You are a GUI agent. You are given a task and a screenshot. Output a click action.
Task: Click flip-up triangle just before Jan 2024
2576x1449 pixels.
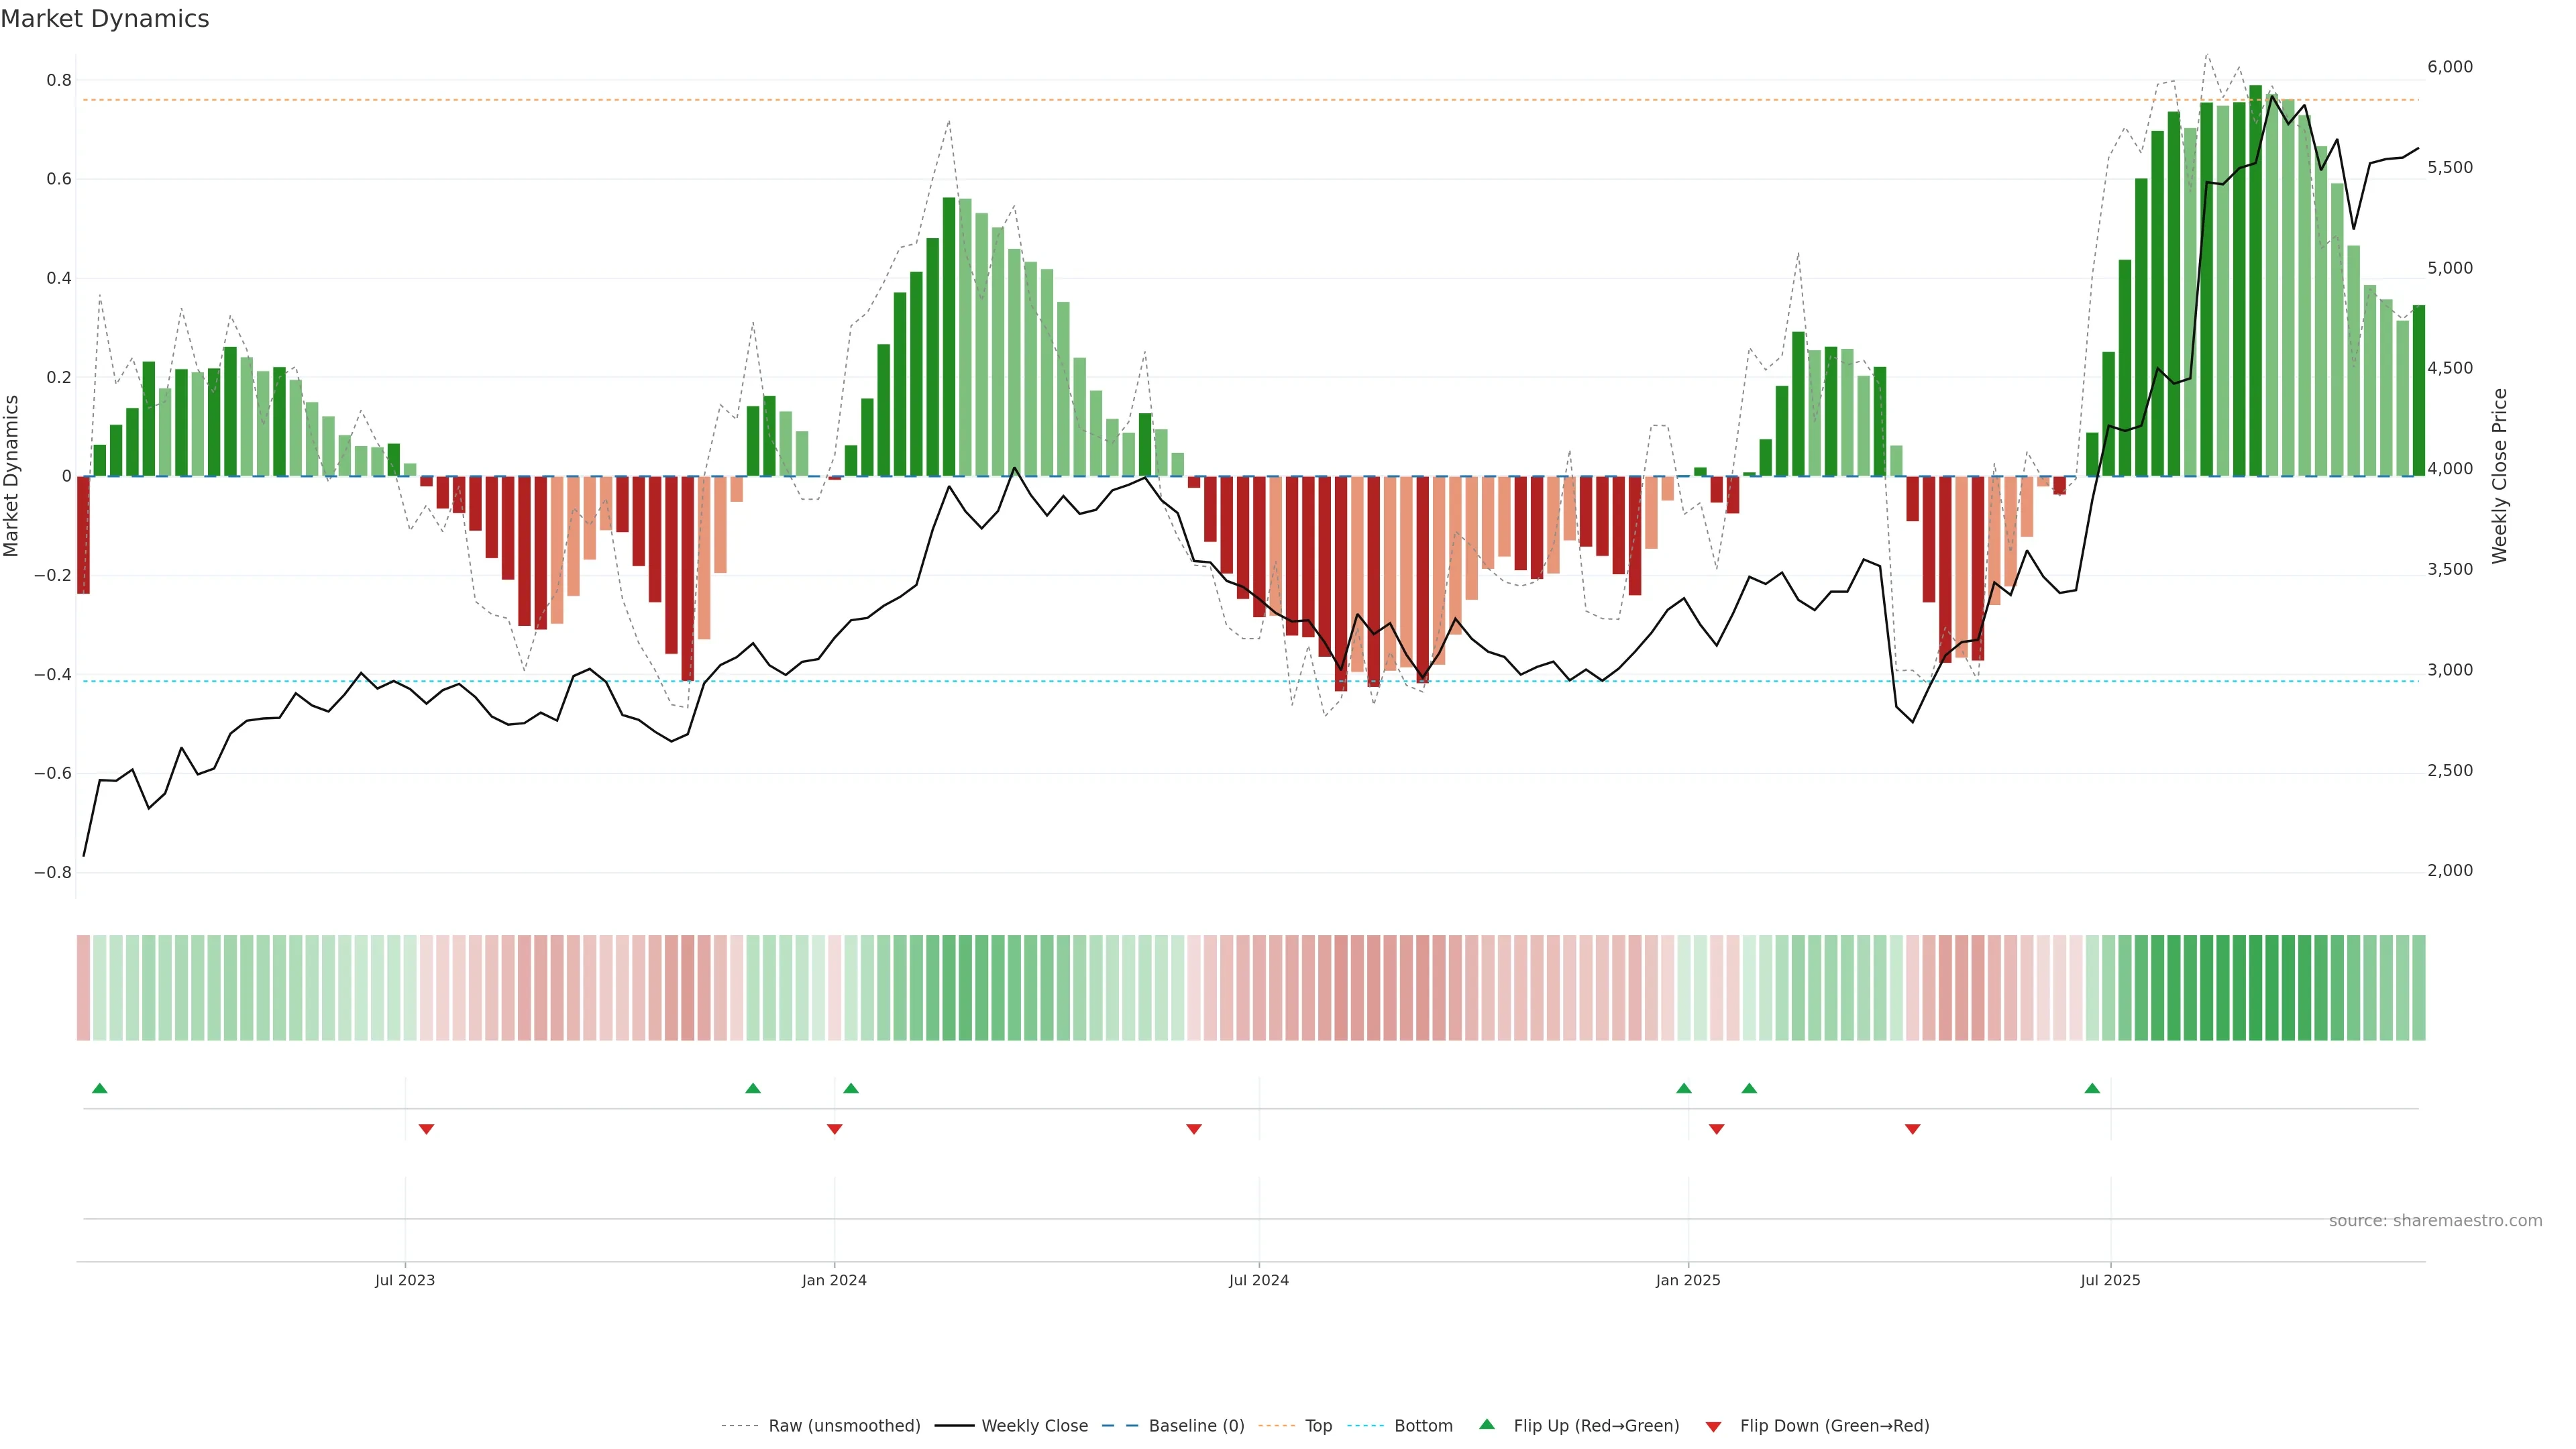coord(753,1088)
